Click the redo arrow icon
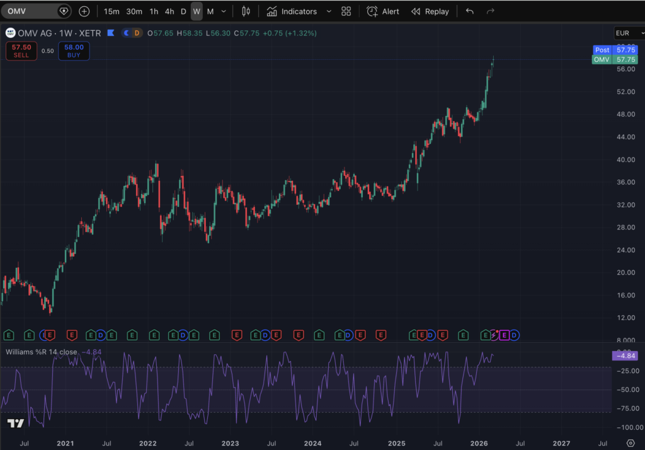 (491, 11)
